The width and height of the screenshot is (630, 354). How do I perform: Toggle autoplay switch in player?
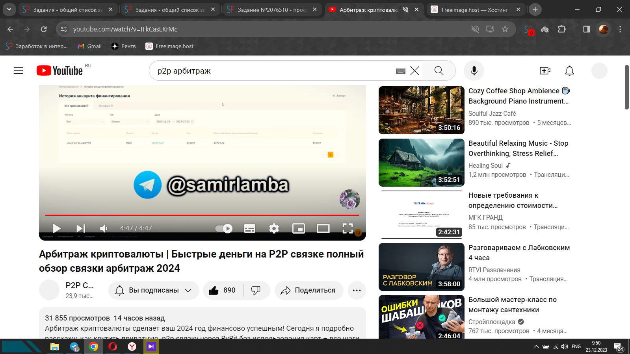tap(224, 228)
